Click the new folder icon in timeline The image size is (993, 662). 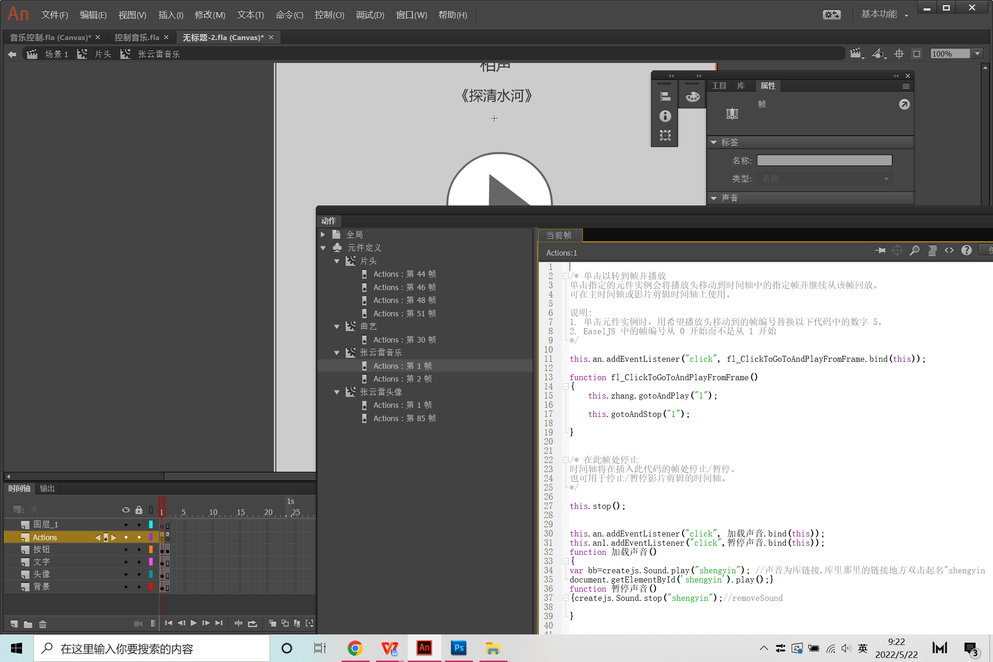pos(28,624)
